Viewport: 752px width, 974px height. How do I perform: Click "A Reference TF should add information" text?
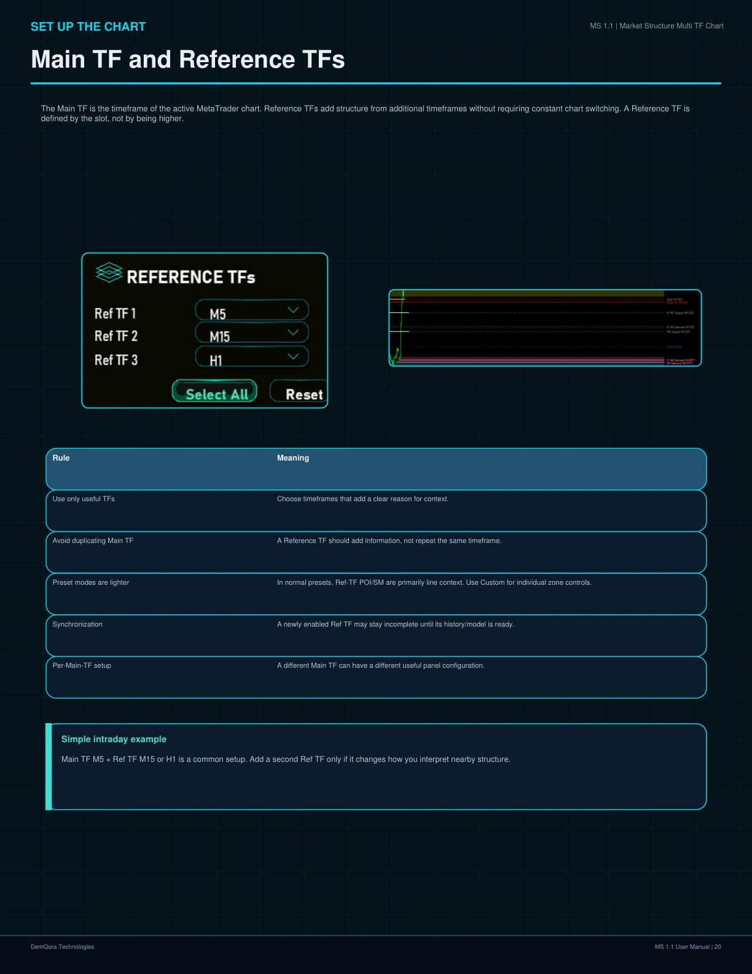pyautogui.click(x=389, y=540)
